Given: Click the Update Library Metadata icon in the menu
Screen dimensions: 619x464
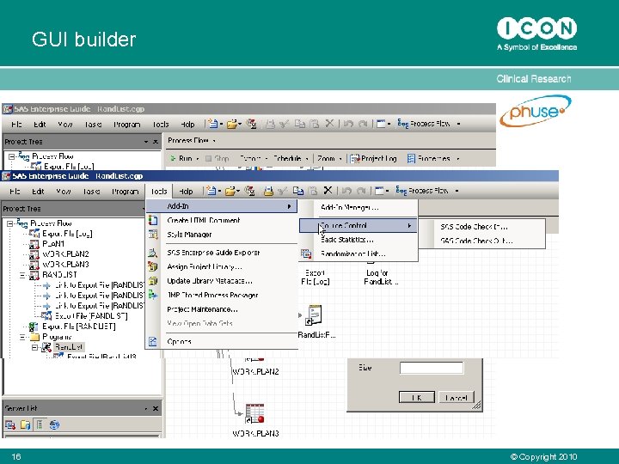Looking at the screenshot, I should tap(153, 281).
